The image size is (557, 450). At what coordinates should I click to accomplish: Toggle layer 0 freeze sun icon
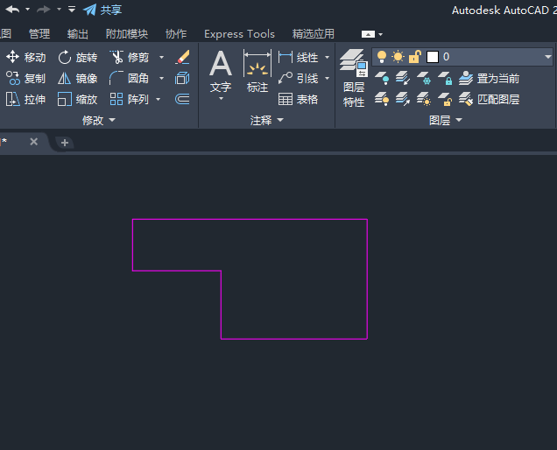point(398,57)
